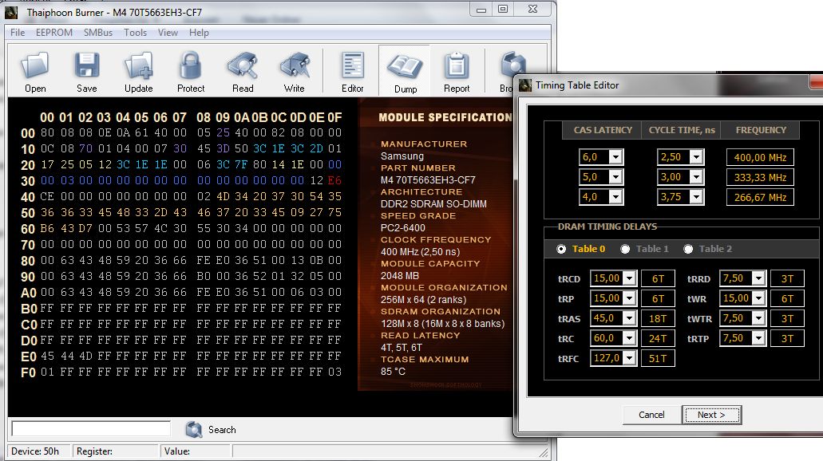Expand the CAS latency 6,0 dropdown

click(615, 157)
